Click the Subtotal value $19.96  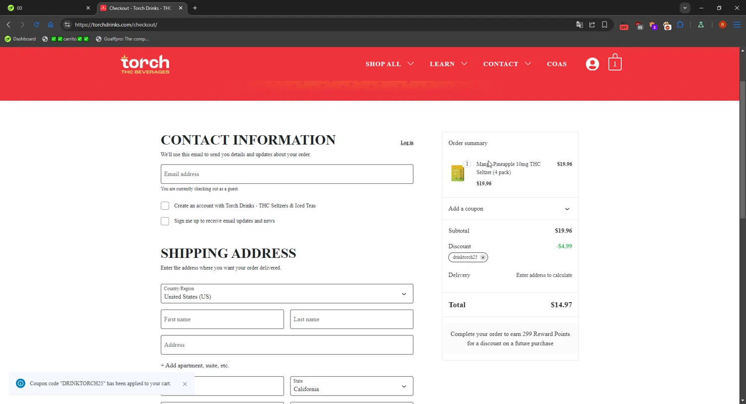(563, 231)
